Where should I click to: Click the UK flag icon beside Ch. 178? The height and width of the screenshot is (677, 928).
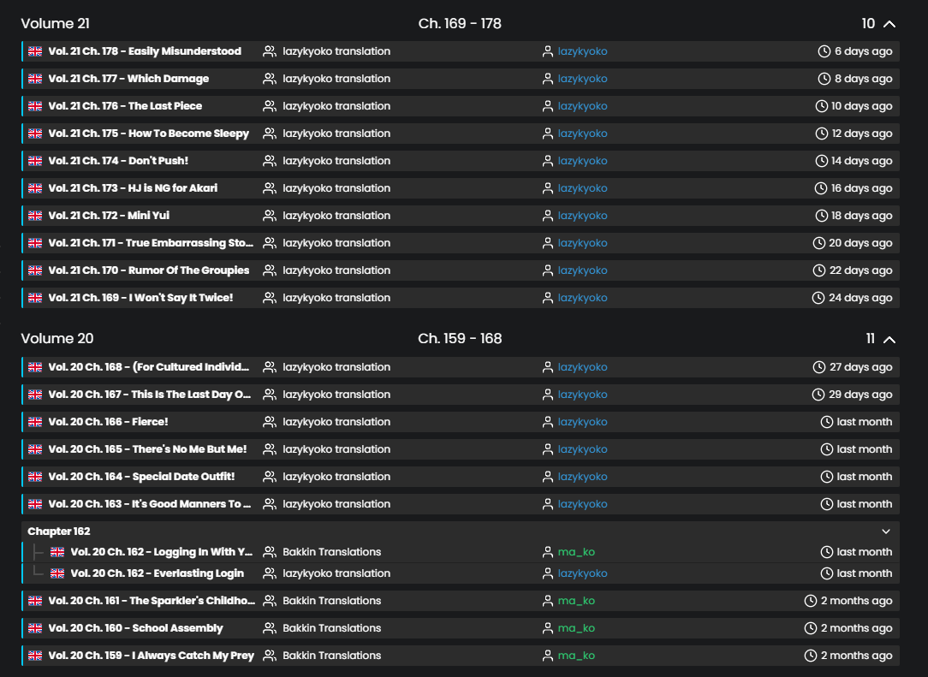(x=35, y=51)
